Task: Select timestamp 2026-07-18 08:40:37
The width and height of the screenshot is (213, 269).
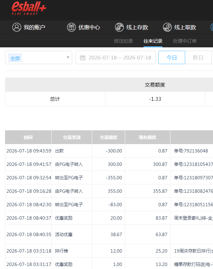Action: [x=29, y=218]
